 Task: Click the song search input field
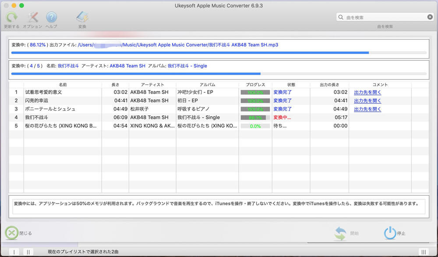click(x=385, y=17)
